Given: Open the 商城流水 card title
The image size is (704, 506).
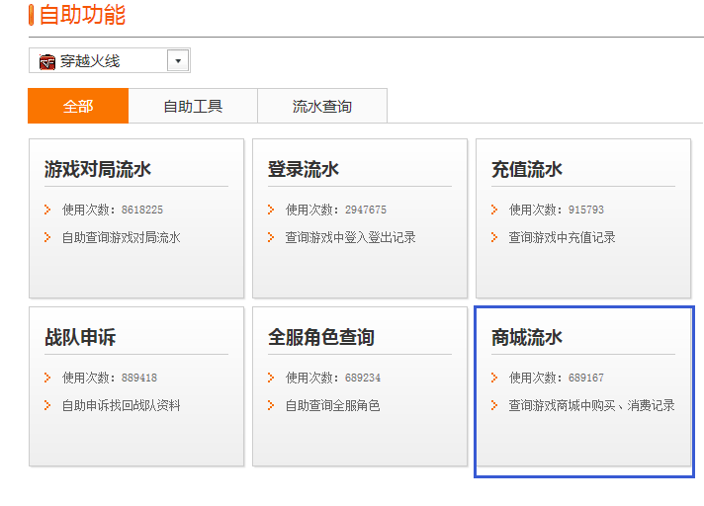Looking at the screenshot, I should tap(527, 337).
